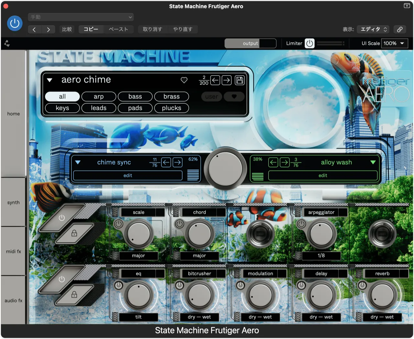The height and width of the screenshot is (339, 414).
Task: Click the midi fx lock icon
Action: [x=74, y=233]
